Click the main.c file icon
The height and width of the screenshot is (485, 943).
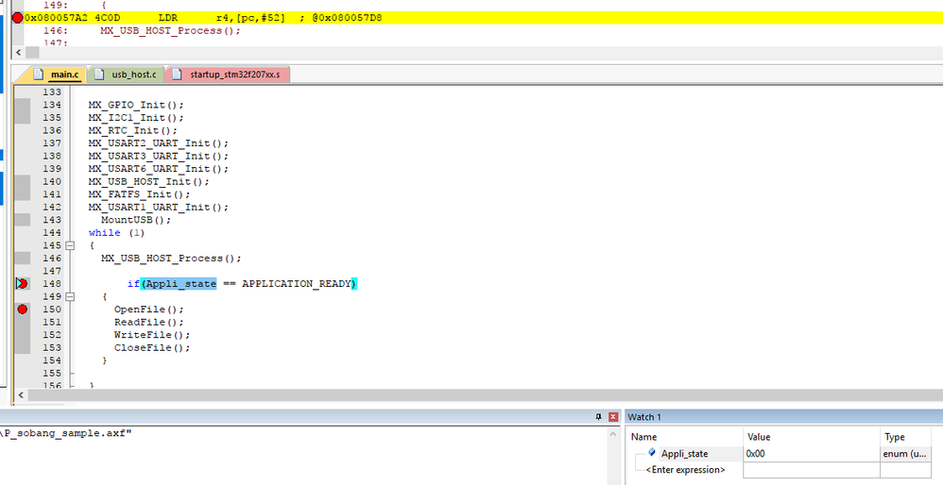point(39,75)
